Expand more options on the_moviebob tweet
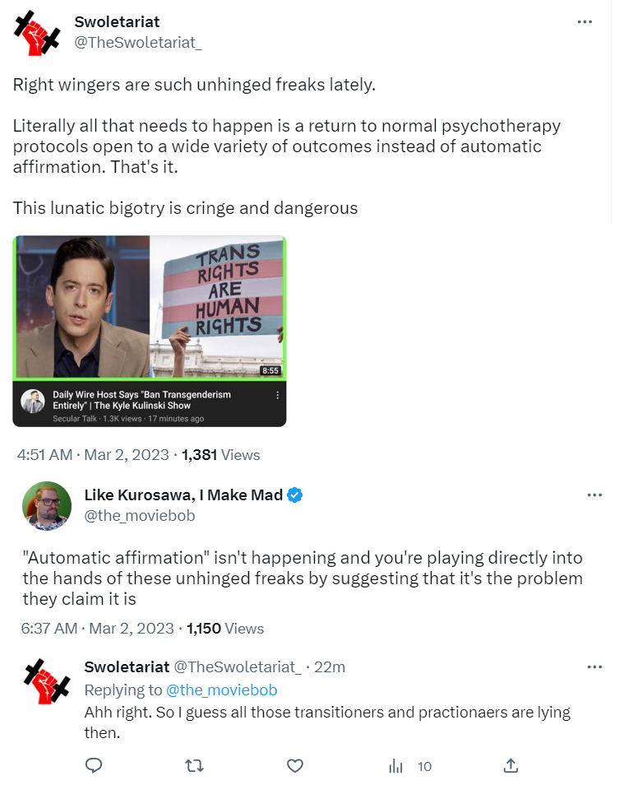Screen dimensions: 619x785 594,495
